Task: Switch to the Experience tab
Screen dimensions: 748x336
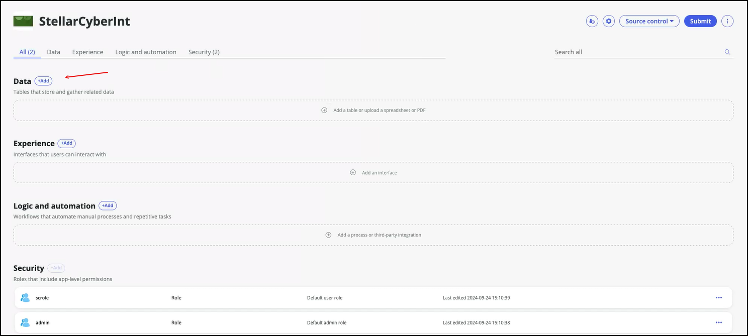Action: [x=87, y=52]
